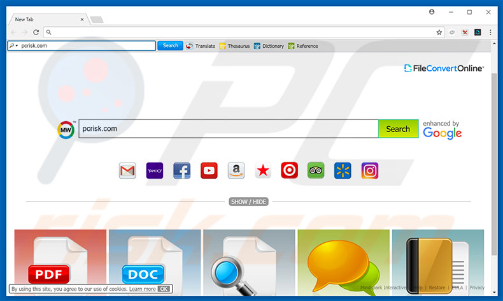
Task: Open the Macy's red star icon
Action: [x=263, y=170]
